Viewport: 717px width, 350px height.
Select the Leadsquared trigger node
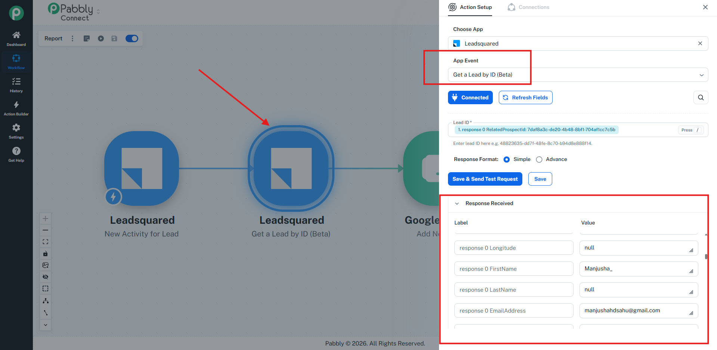point(142,168)
